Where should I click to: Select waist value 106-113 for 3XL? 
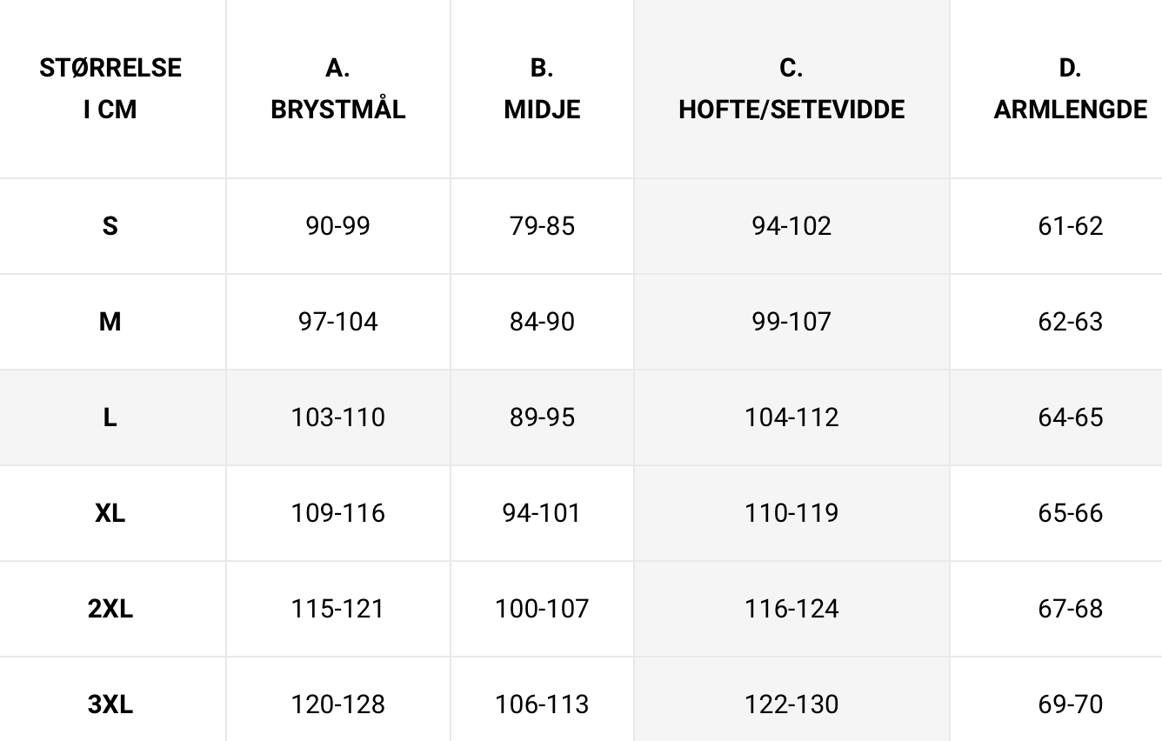pos(542,704)
